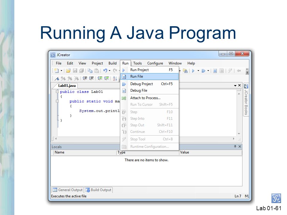The width and height of the screenshot is (287, 215).
Task: Click the Save All toolbar icon
Action: [81, 70]
